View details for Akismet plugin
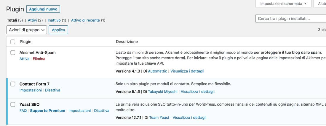Viewport: 326px width, 126px height. [187, 71]
